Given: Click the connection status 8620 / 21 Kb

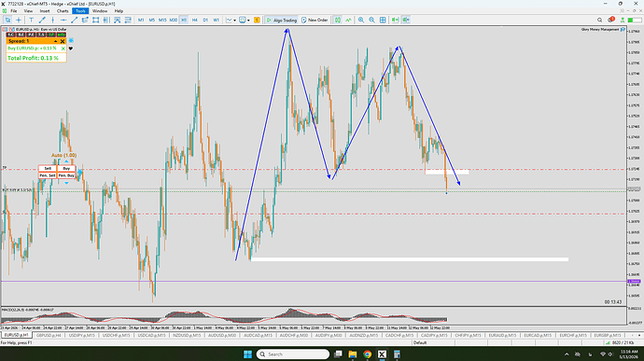Looking at the screenshot, I should (620, 342).
